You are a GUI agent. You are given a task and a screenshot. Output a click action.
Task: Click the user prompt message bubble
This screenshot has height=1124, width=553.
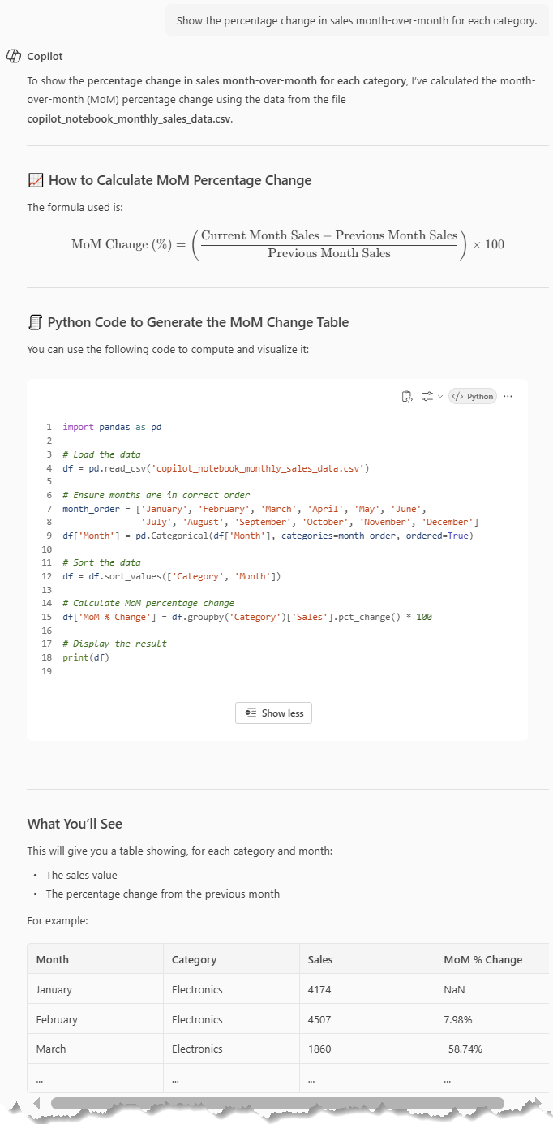(357, 20)
